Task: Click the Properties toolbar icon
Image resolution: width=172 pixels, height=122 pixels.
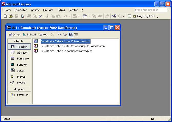Action: click(107, 16)
